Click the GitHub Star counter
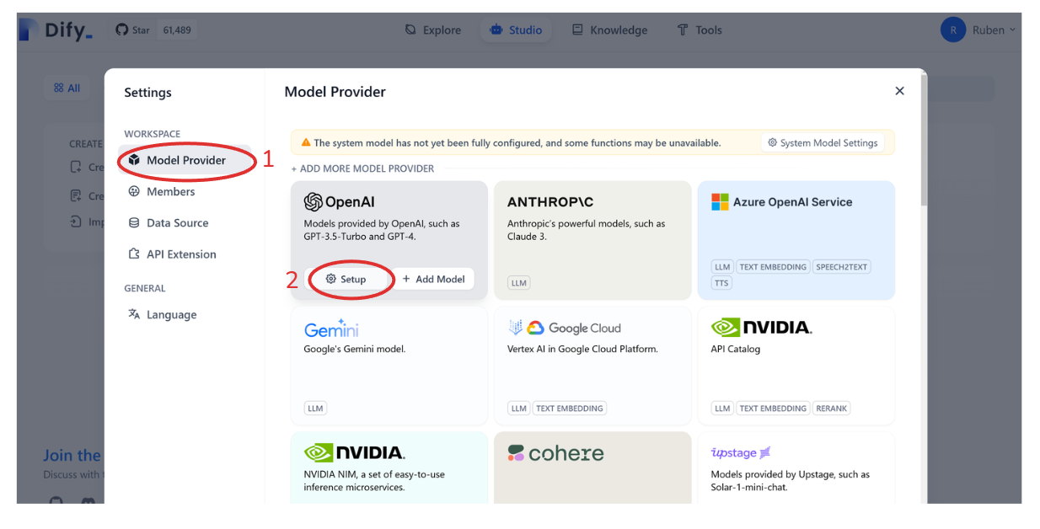The width and height of the screenshot is (1040, 529). (154, 29)
